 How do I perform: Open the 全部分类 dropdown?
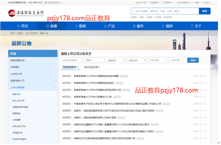(137, 60)
